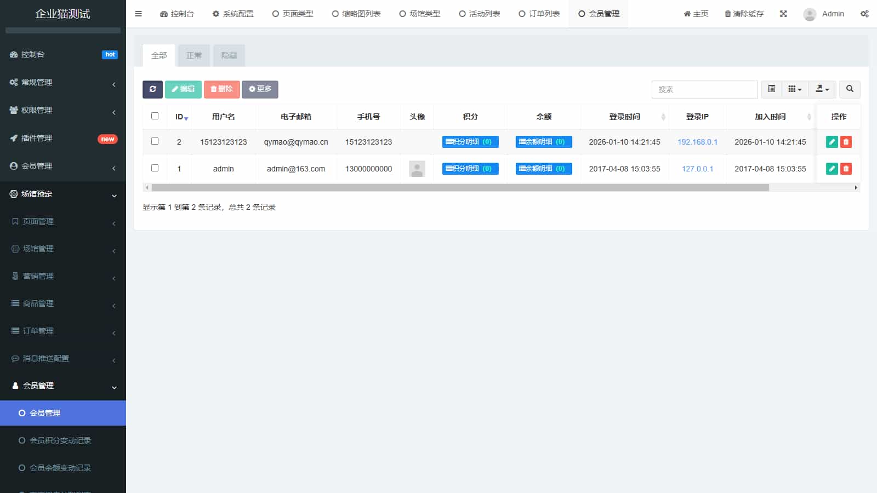Expand 权限管理 in the sidebar
Viewport: 877px width, 493px height.
(x=63, y=110)
